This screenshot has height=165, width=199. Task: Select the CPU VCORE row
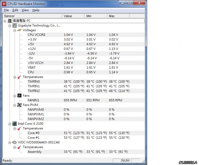pos(86,35)
